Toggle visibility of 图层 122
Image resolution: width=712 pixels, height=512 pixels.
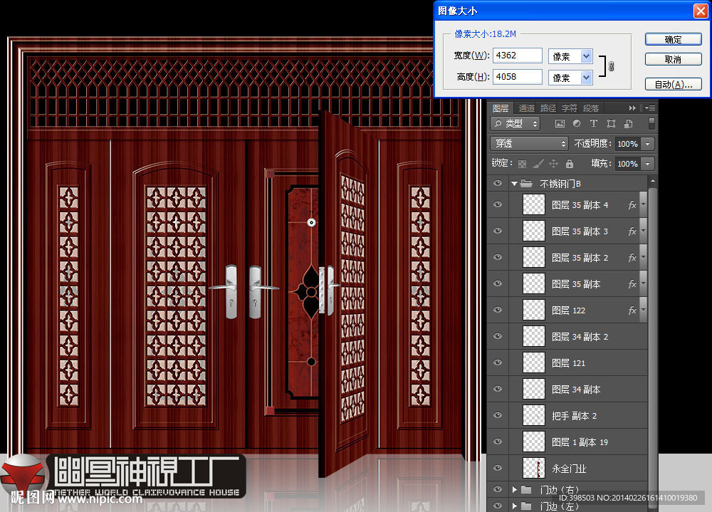click(498, 310)
